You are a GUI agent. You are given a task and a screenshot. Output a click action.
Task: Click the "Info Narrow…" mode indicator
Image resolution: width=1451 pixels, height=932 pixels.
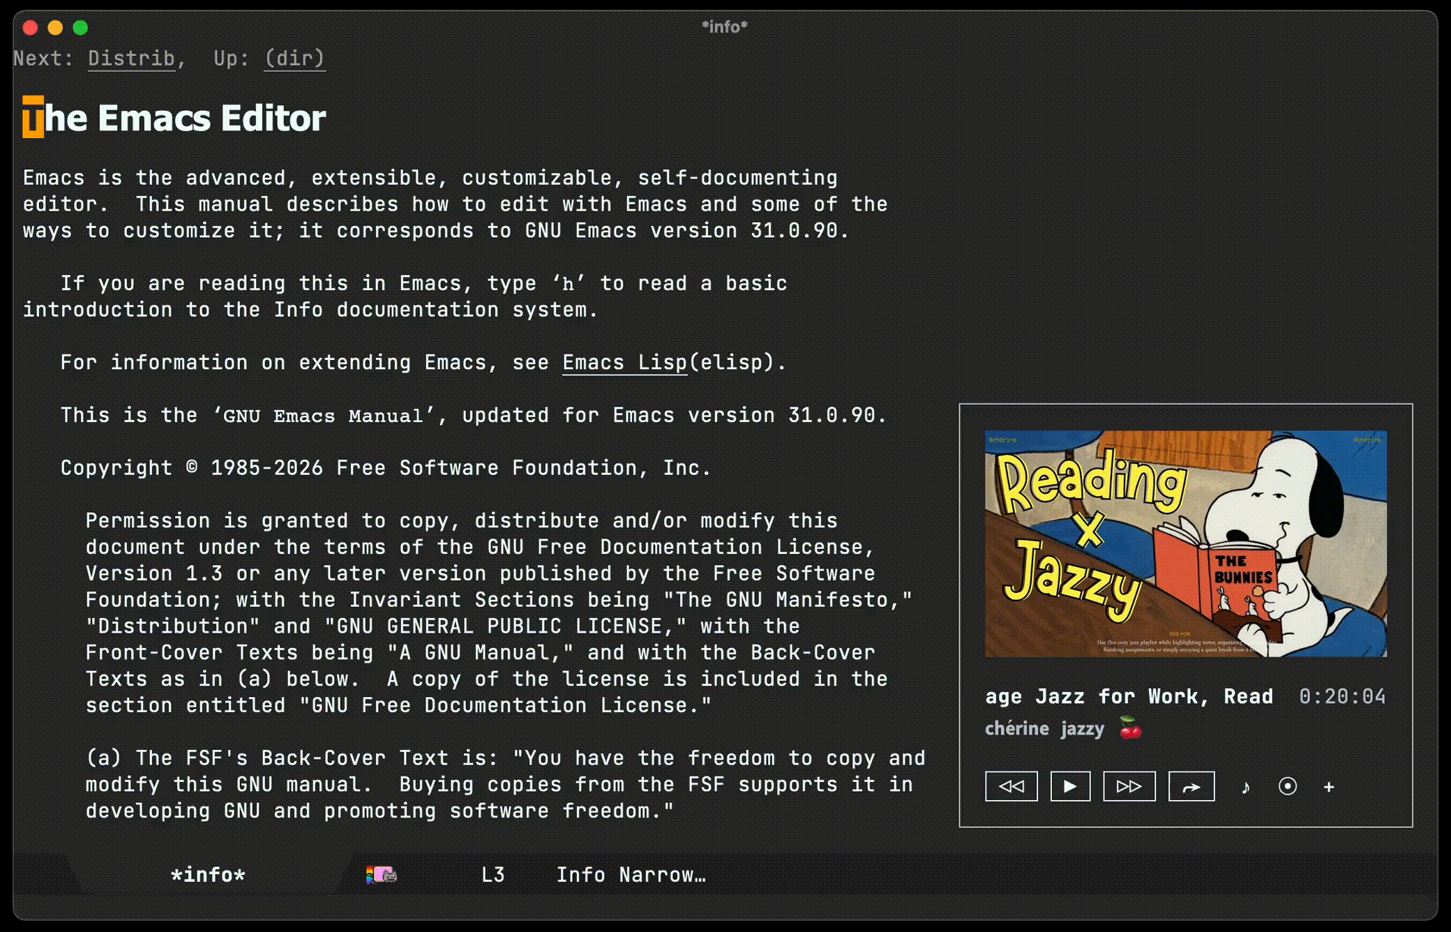[631, 875]
